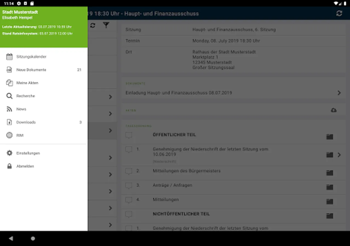The image size is (350, 246).
Task: Click the folder icon for Genehmigung der Niederschrift
Action: click(x=330, y=155)
